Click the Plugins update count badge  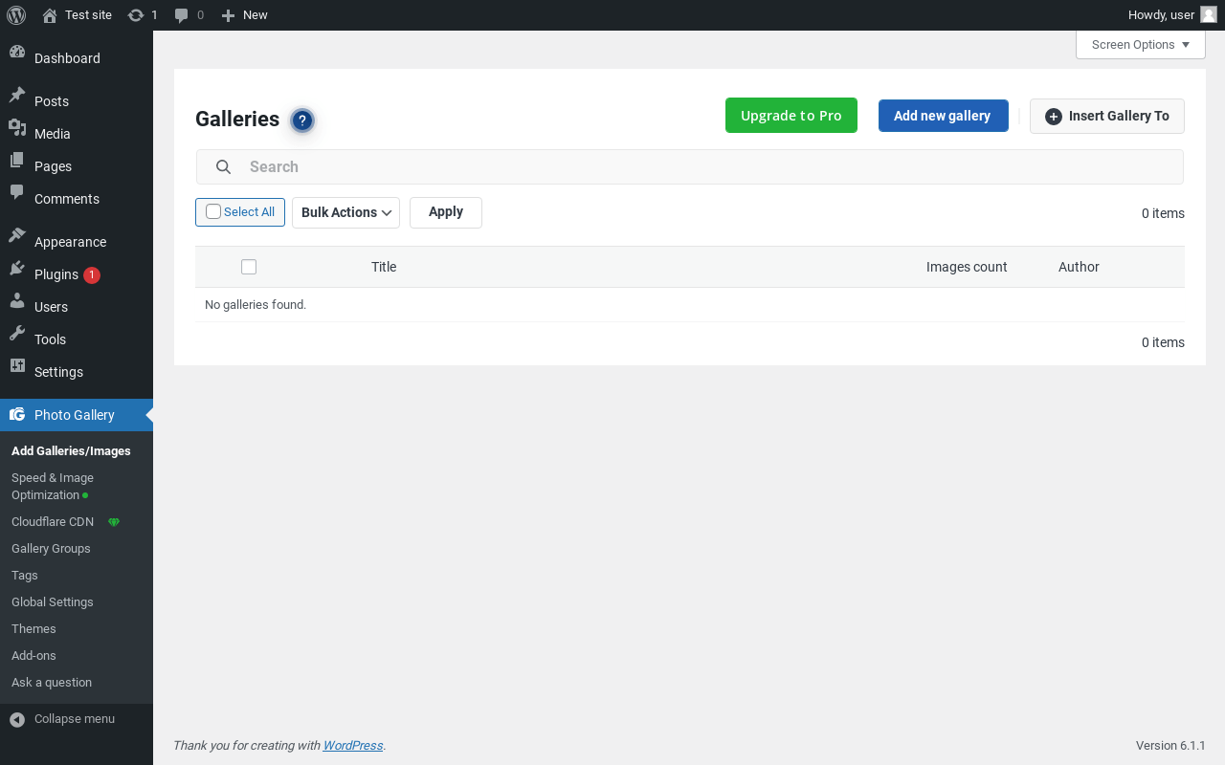tap(92, 275)
